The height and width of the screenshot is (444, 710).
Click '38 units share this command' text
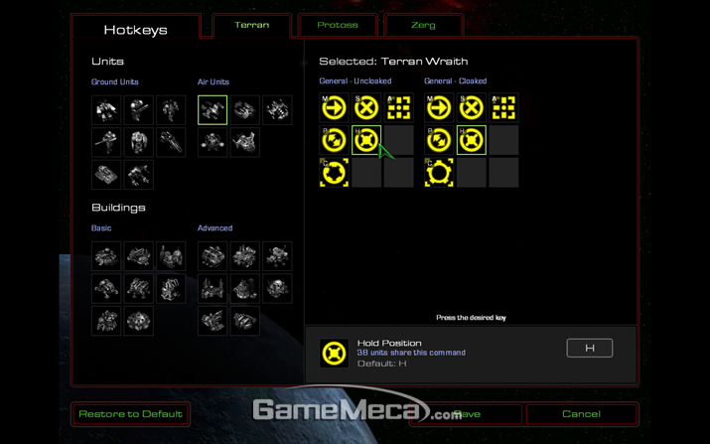411,353
